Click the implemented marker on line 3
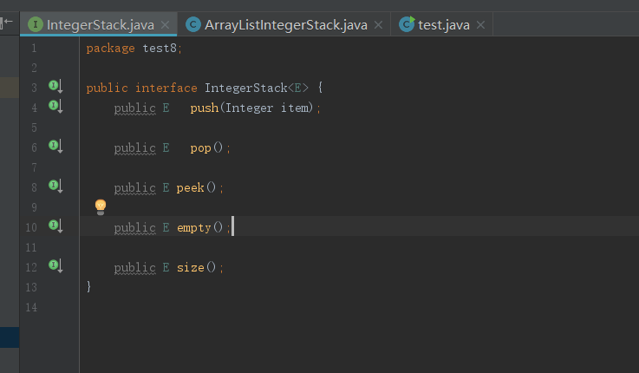This screenshot has width=639, height=373. pyautogui.click(x=55, y=86)
